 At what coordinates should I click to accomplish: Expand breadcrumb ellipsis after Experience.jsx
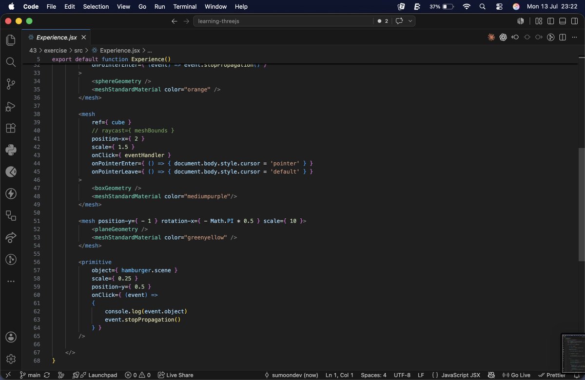point(150,50)
